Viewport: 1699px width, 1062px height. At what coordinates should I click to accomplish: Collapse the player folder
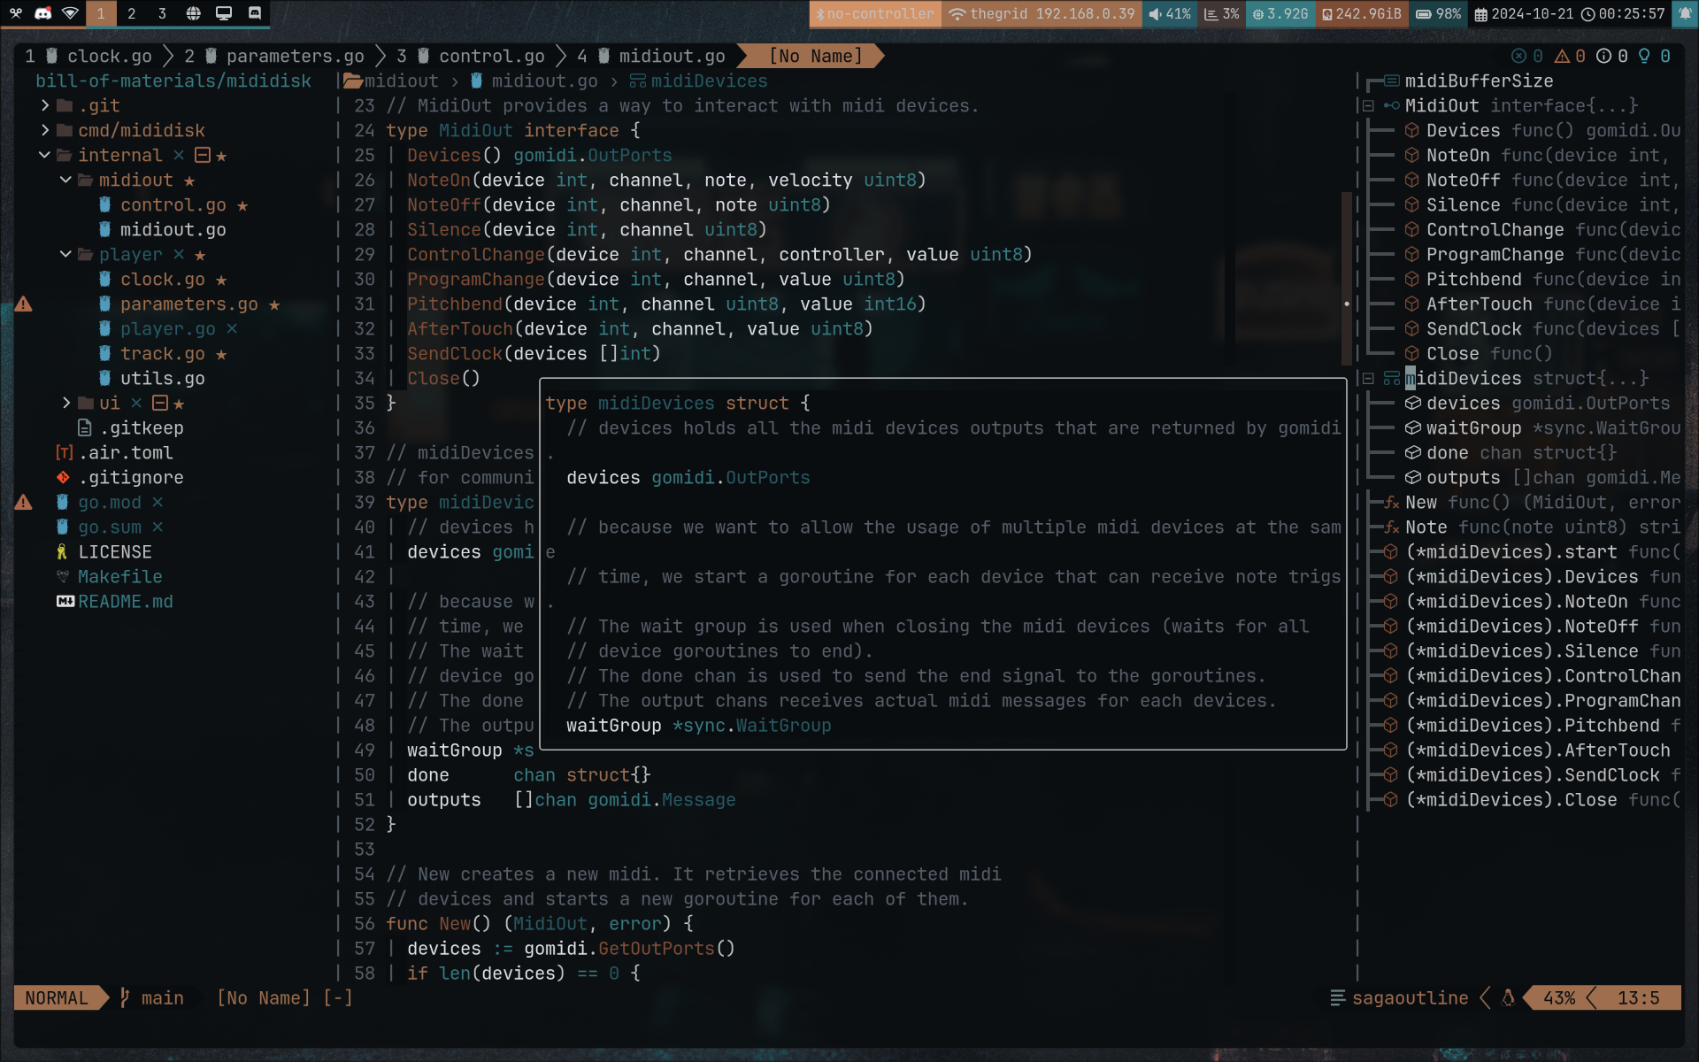pyautogui.click(x=66, y=254)
